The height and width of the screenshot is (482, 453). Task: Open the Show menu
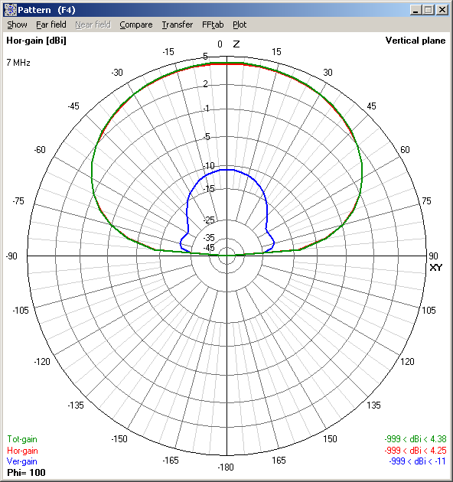(x=18, y=24)
